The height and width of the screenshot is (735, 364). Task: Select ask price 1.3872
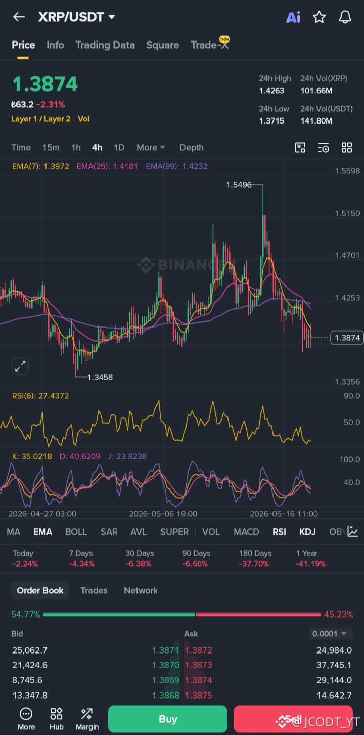199,650
